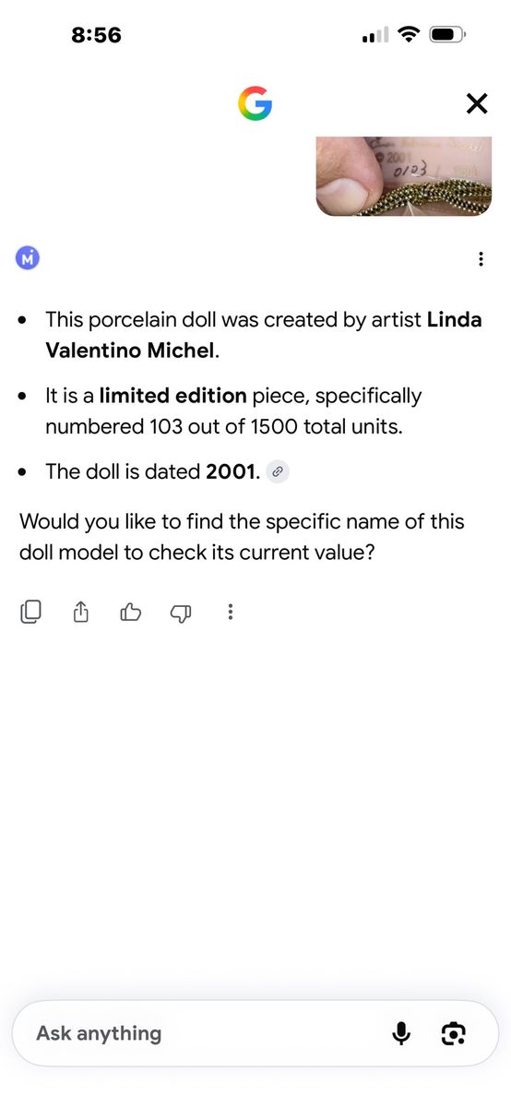Give the response a thumbs up
The width and height of the screenshot is (511, 1107).
[x=131, y=611]
